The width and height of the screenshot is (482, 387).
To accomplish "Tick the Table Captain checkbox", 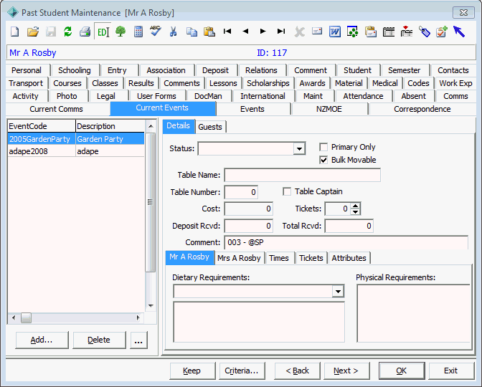I will [287, 191].
